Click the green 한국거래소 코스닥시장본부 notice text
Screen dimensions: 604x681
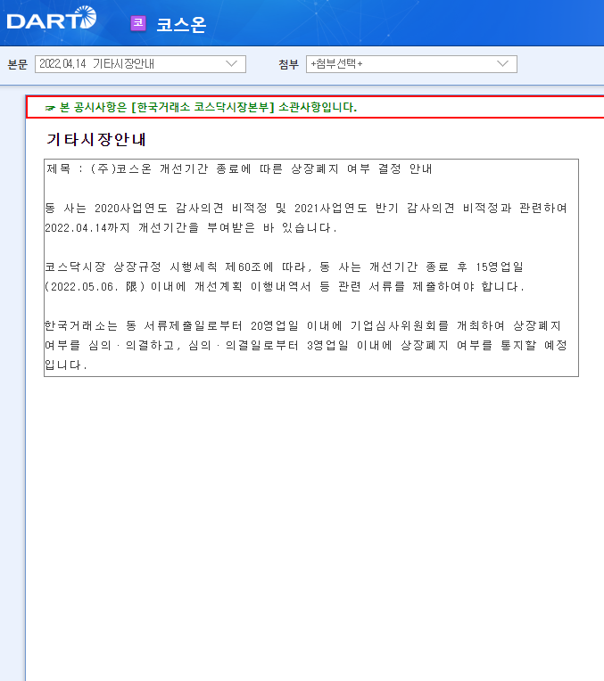click(x=208, y=107)
